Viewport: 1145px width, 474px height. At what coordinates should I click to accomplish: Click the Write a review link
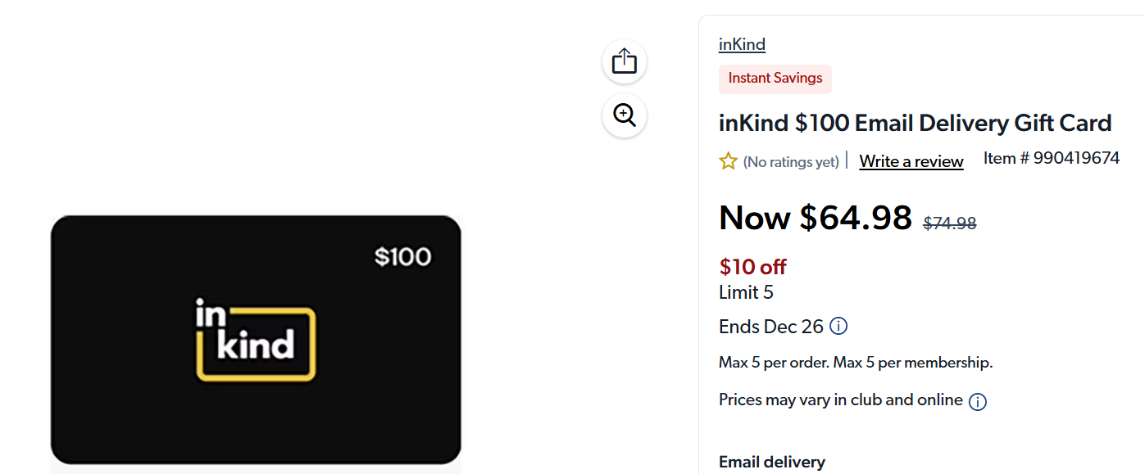click(911, 161)
